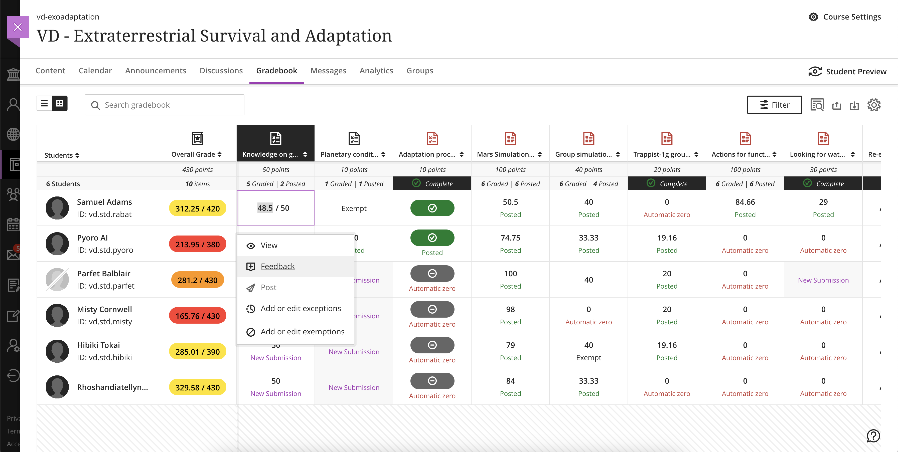This screenshot has height=452, width=898.
Task: Select Feedback from the context menu
Action: [277, 266]
